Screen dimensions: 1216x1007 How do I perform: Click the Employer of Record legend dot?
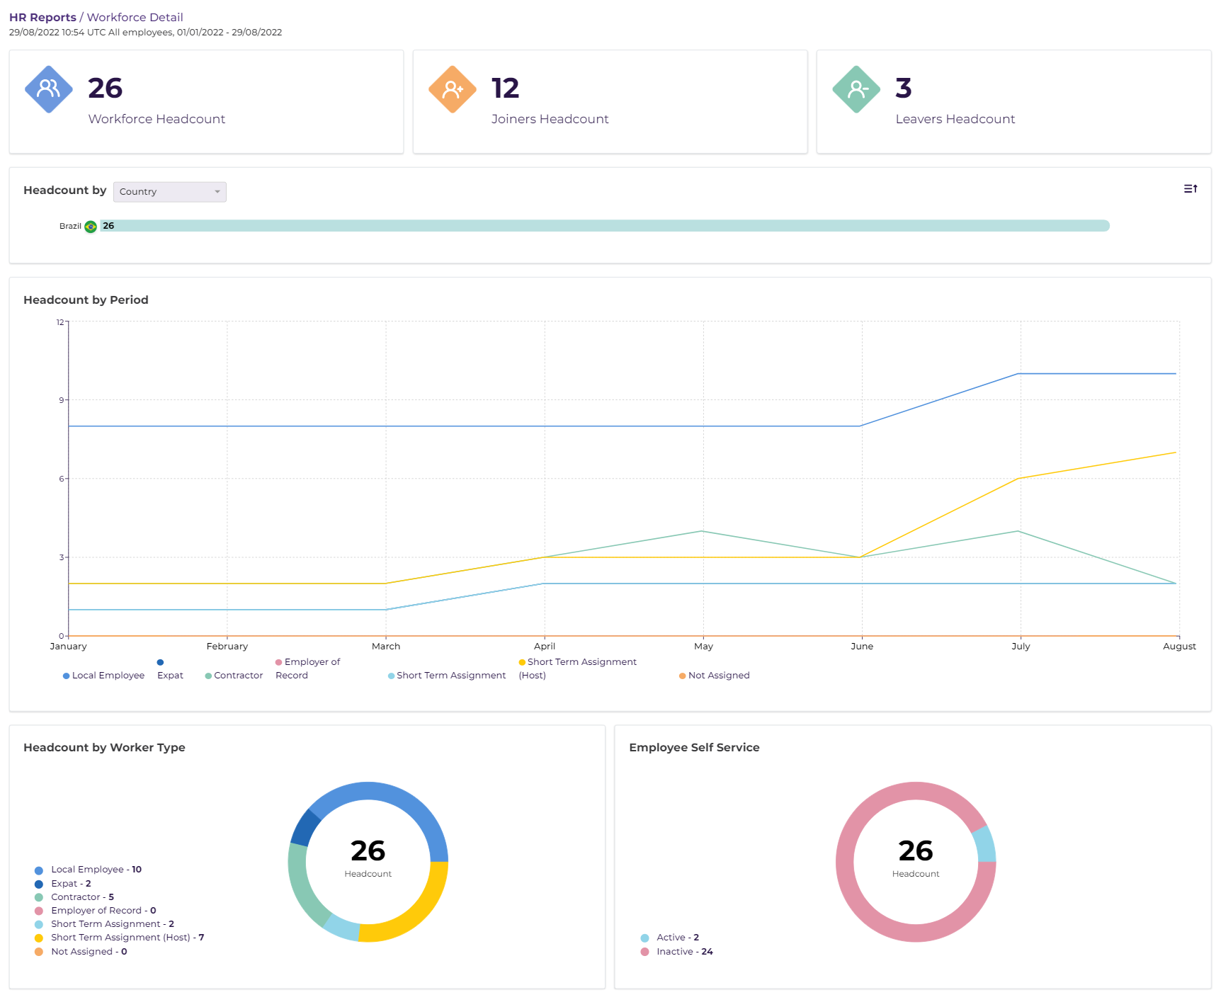point(278,661)
